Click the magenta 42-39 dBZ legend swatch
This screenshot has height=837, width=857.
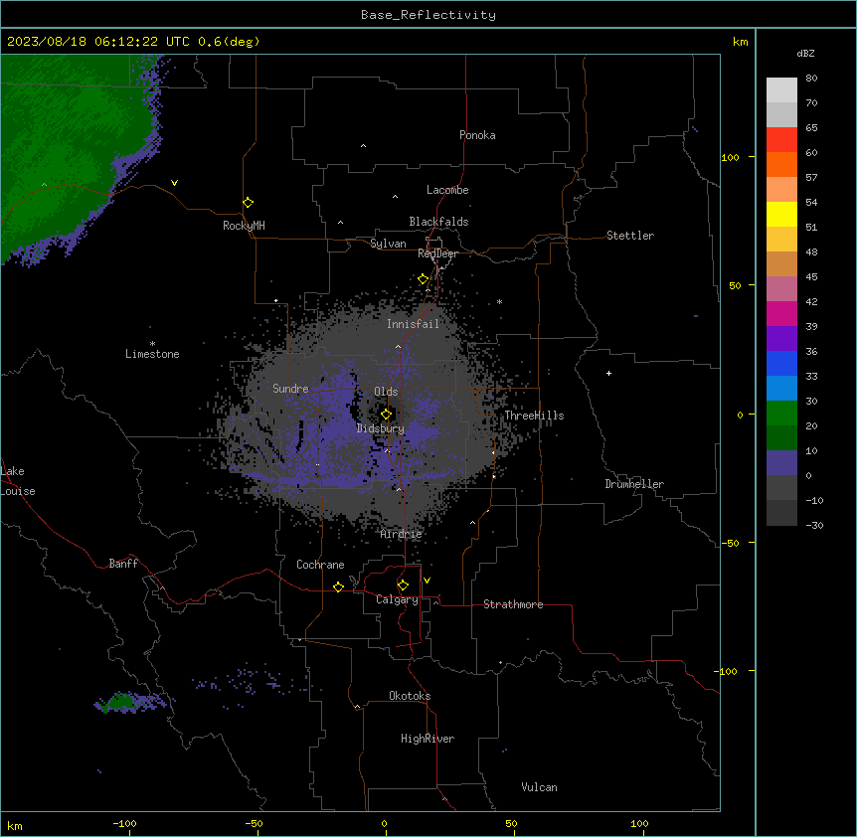pos(781,313)
